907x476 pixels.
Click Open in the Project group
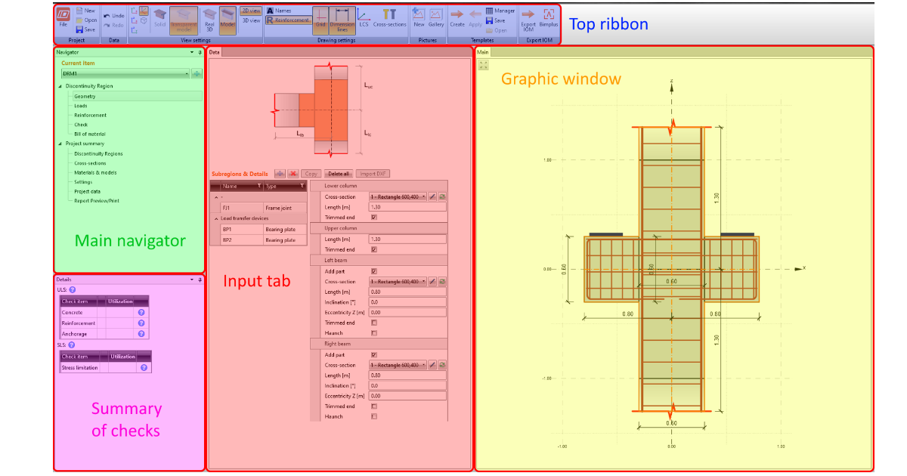(x=85, y=20)
